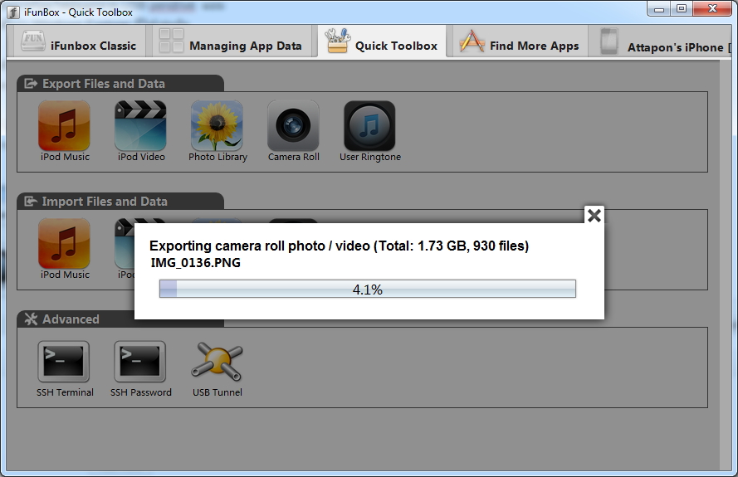738x477 pixels.
Task: Click the Export Files and Data header
Action: (120, 84)
